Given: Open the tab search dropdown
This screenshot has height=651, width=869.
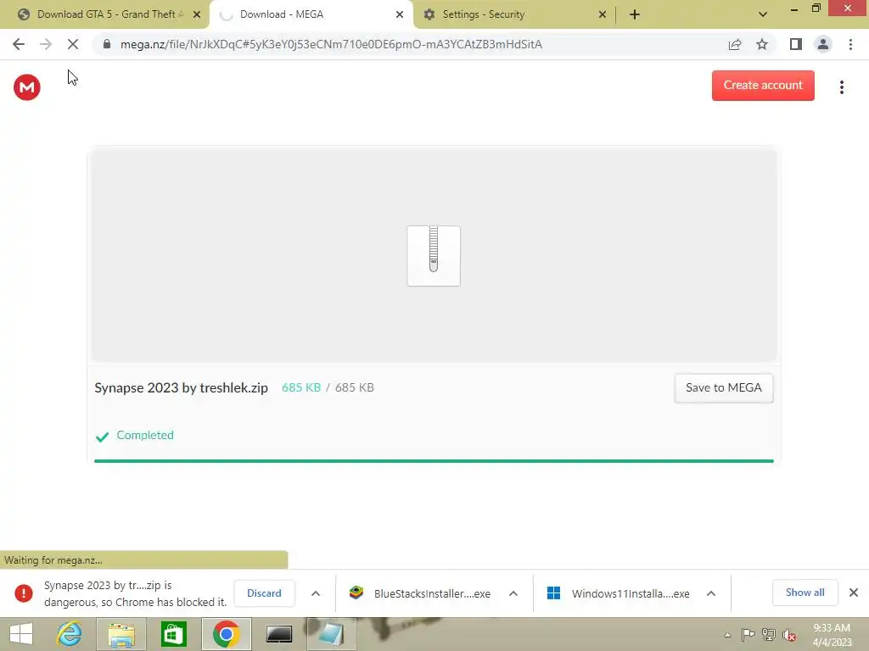Looking at the screenshot, I should pyautogui.click(x=763, y=14).
